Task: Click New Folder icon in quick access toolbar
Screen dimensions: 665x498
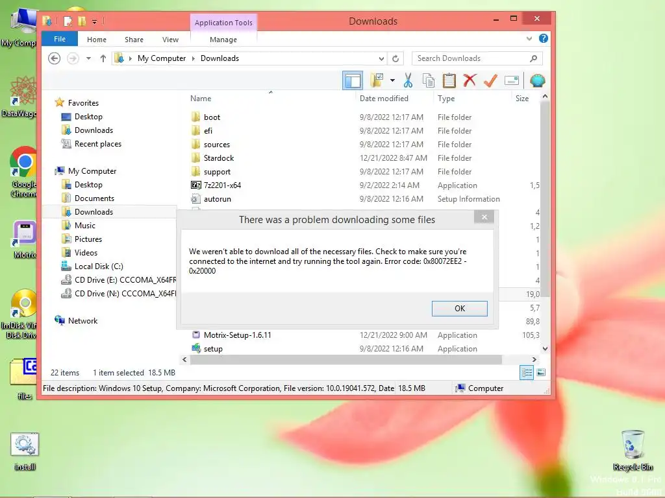Action: 82,21
